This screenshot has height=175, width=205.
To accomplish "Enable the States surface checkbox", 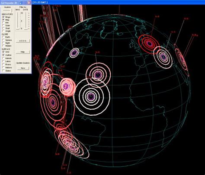I will pos(3,71).
